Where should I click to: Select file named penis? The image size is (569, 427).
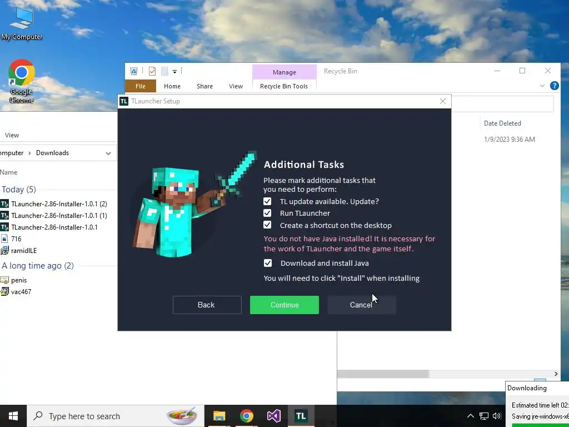tap(19, 280)
